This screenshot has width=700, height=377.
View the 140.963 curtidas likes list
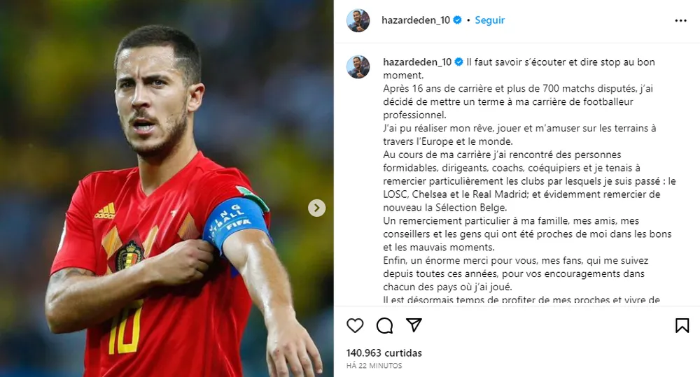tap(384, 353)
